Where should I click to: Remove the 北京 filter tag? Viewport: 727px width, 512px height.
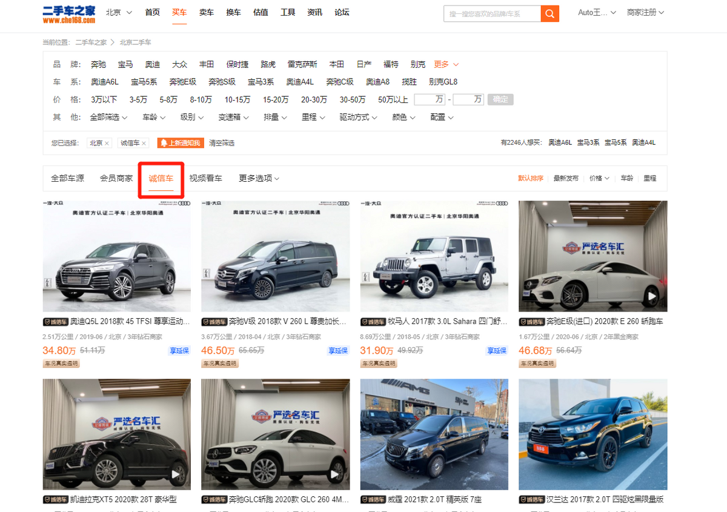pos(107,144)
